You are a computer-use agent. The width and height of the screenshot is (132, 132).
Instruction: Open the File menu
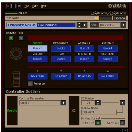click(27, 6)
